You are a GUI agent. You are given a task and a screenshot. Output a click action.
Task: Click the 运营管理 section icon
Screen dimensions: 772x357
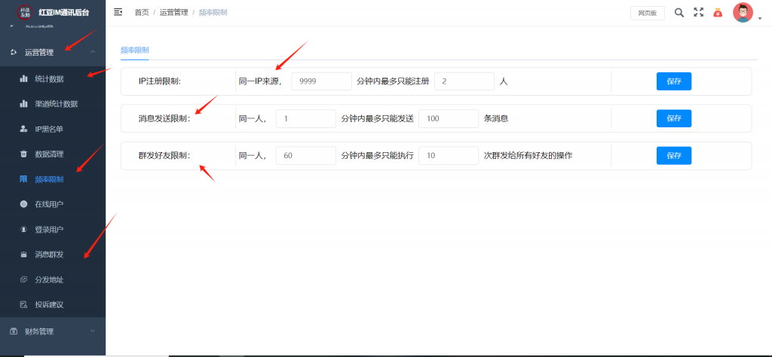(x=14, y=53)
